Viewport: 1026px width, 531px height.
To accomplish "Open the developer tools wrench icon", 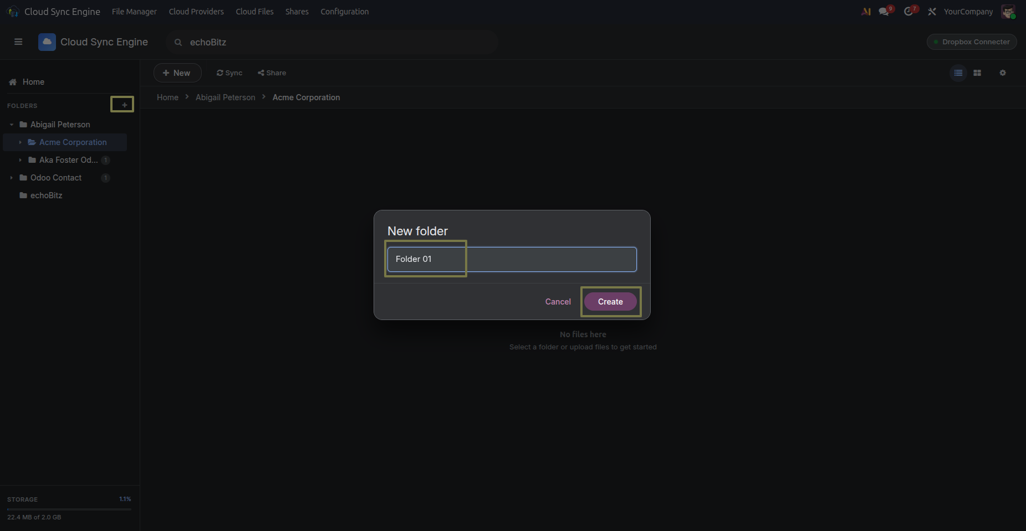I will pos(932,12).
